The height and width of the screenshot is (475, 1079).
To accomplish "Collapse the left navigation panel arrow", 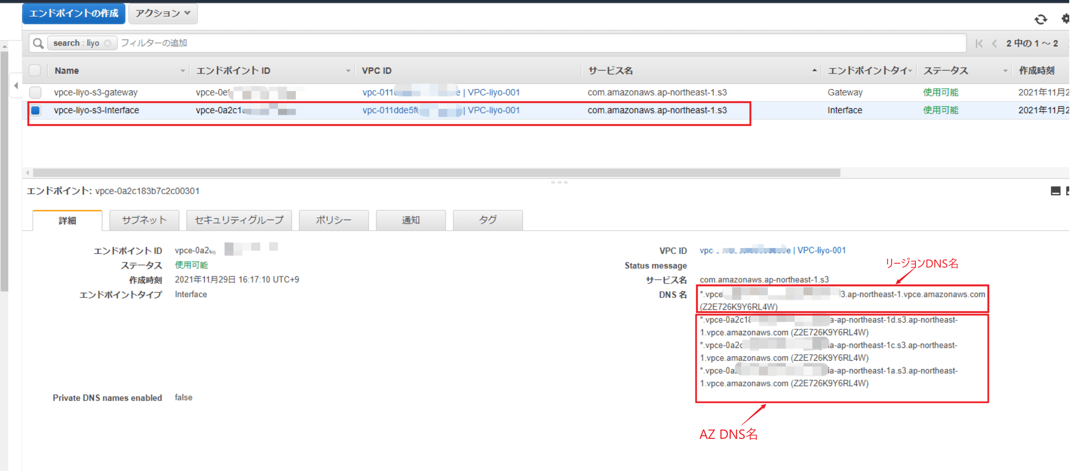I will click(15, 85).
